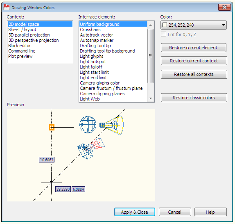Viewport: 235px width, 224px height.
Task: Click the interface element list scroll-up arrow
Action: pos(151,25)
